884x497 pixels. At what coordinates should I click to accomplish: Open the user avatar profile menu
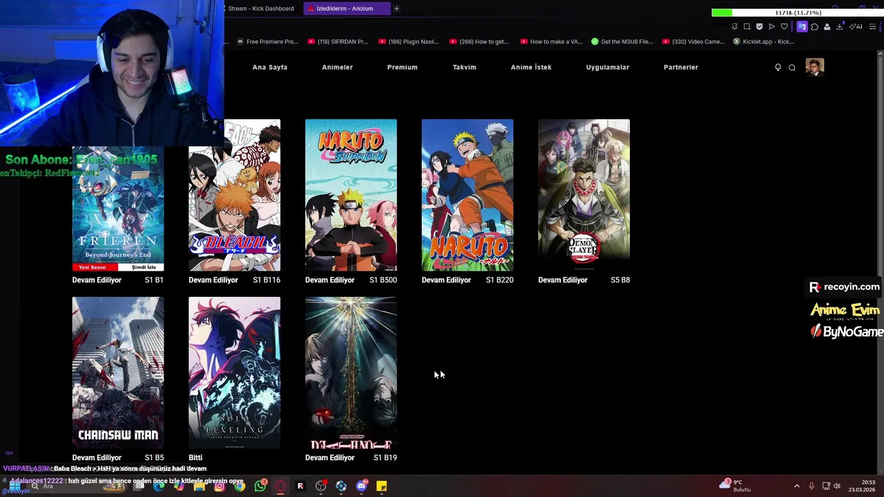814,67
